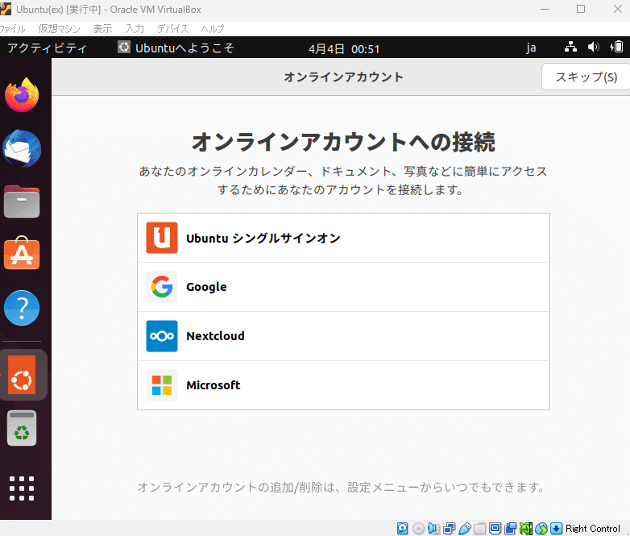
Task: Choose the Google account option
Action: 343,287
